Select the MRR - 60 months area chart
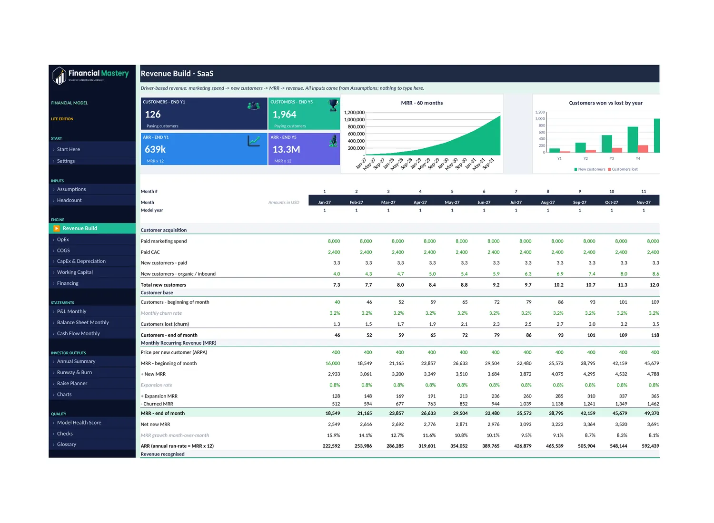 click(x=422, y=134)
